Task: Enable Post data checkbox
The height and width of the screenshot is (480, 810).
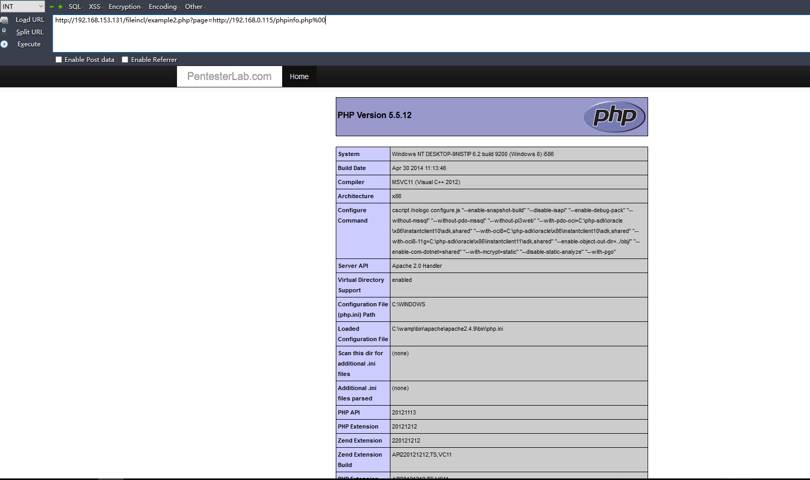Action: 59,60
